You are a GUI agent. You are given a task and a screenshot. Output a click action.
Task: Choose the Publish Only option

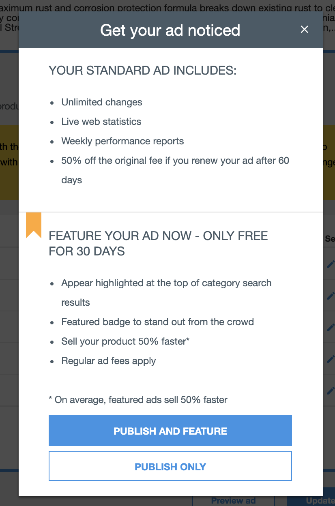170,466
